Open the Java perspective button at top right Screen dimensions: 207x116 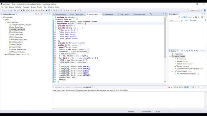205,10
